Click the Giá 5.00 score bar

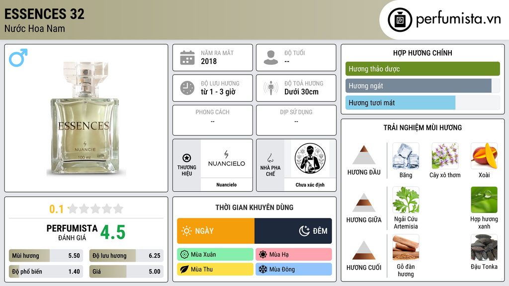click(126, 272)
